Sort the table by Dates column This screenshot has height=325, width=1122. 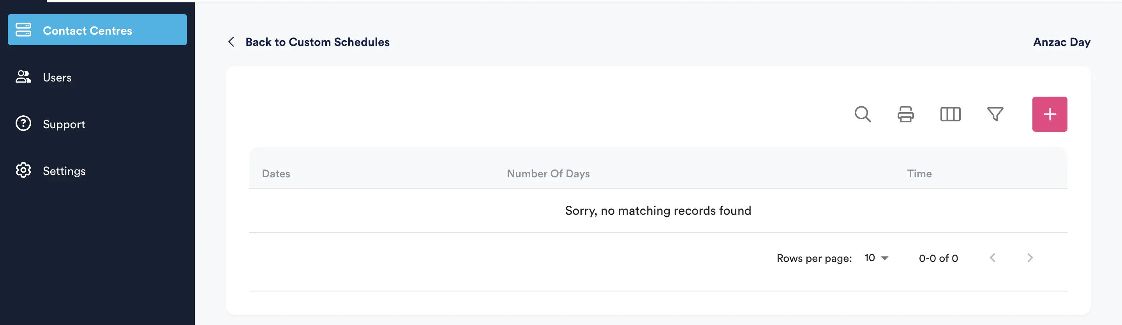276,173
